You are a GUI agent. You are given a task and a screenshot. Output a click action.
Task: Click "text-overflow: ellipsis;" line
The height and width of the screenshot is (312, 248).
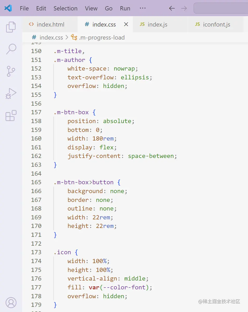(x=110, y=77)
